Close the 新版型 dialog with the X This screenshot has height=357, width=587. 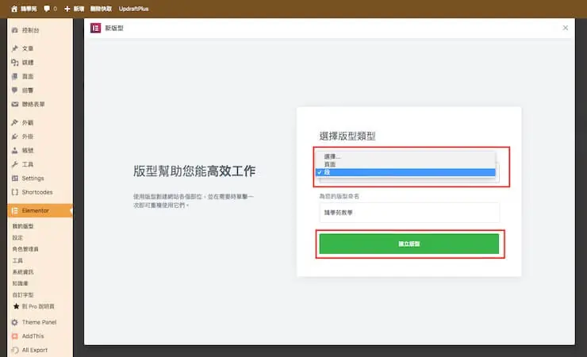pyautogui.click(x=566, y=28)
